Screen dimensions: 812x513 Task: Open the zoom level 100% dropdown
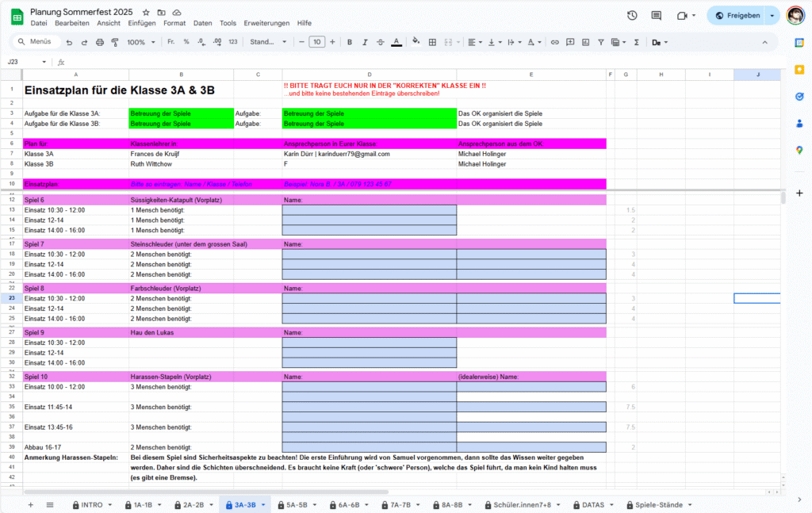coord(141,42)
